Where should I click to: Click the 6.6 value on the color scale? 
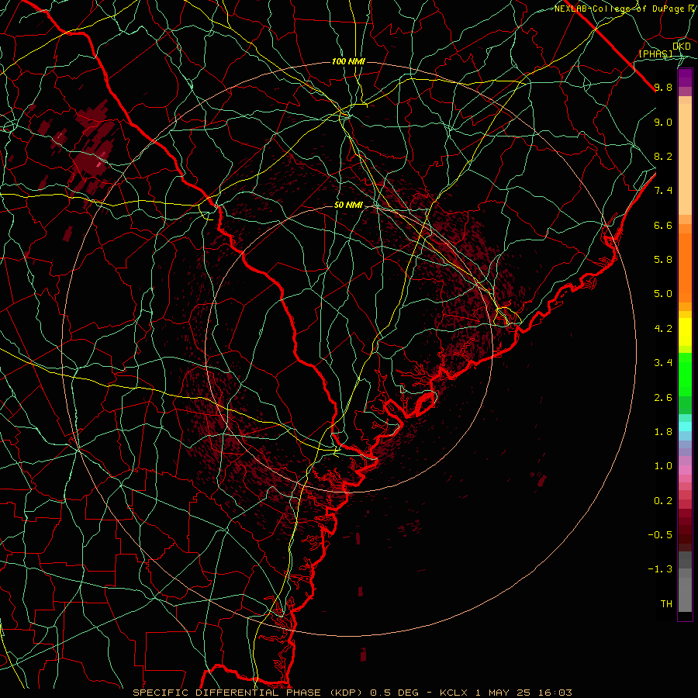click(x=663, y=226)
